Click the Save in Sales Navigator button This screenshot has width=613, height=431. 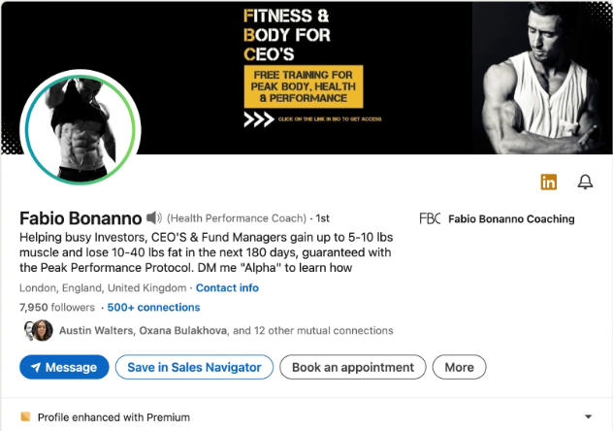point(194,368)
